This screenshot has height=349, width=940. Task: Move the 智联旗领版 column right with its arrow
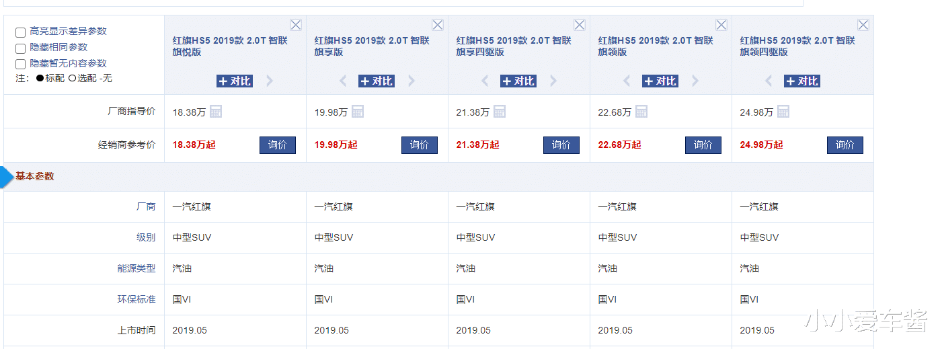tap(695, 81)
